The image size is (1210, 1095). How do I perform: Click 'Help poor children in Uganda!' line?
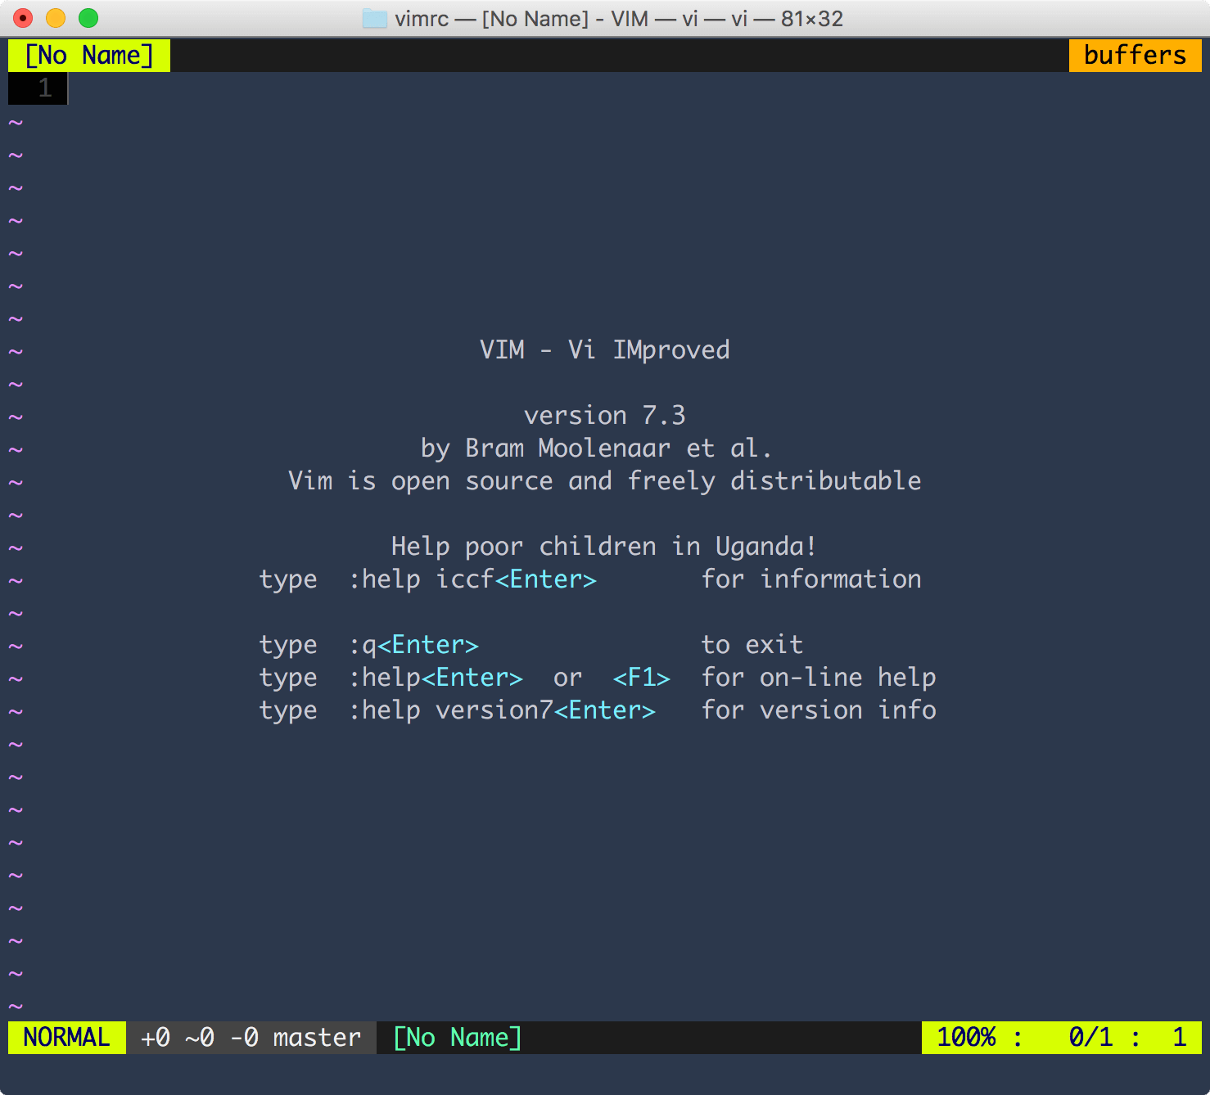pyautogui.click(x=603, y=547)
